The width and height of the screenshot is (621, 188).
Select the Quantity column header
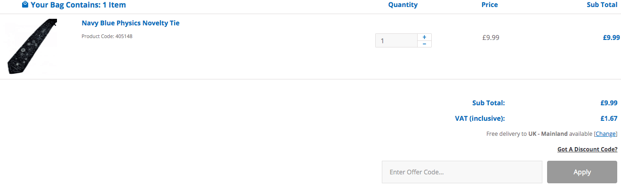click(x=403, y=5)
